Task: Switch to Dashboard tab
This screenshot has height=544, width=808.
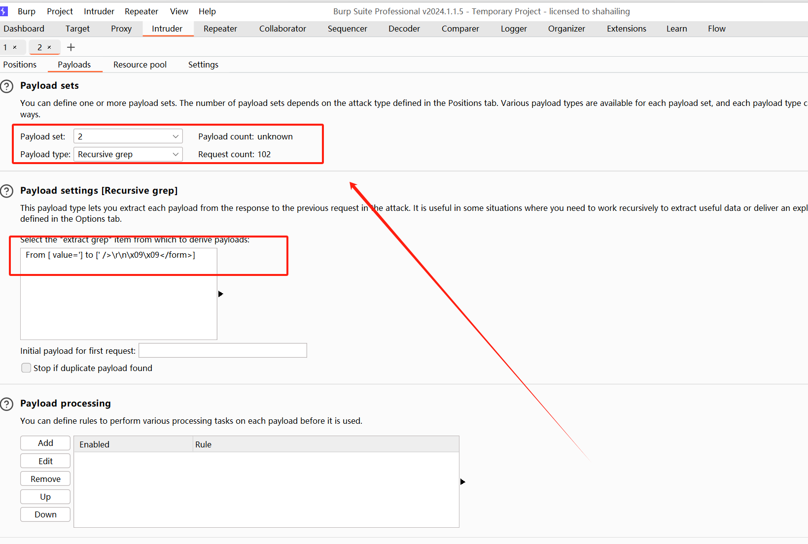Action: (24, 29)
